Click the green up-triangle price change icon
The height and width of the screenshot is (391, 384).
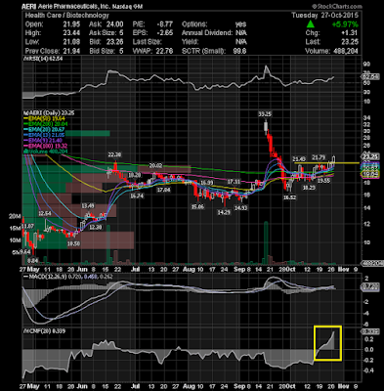click(x=311, y=24)
